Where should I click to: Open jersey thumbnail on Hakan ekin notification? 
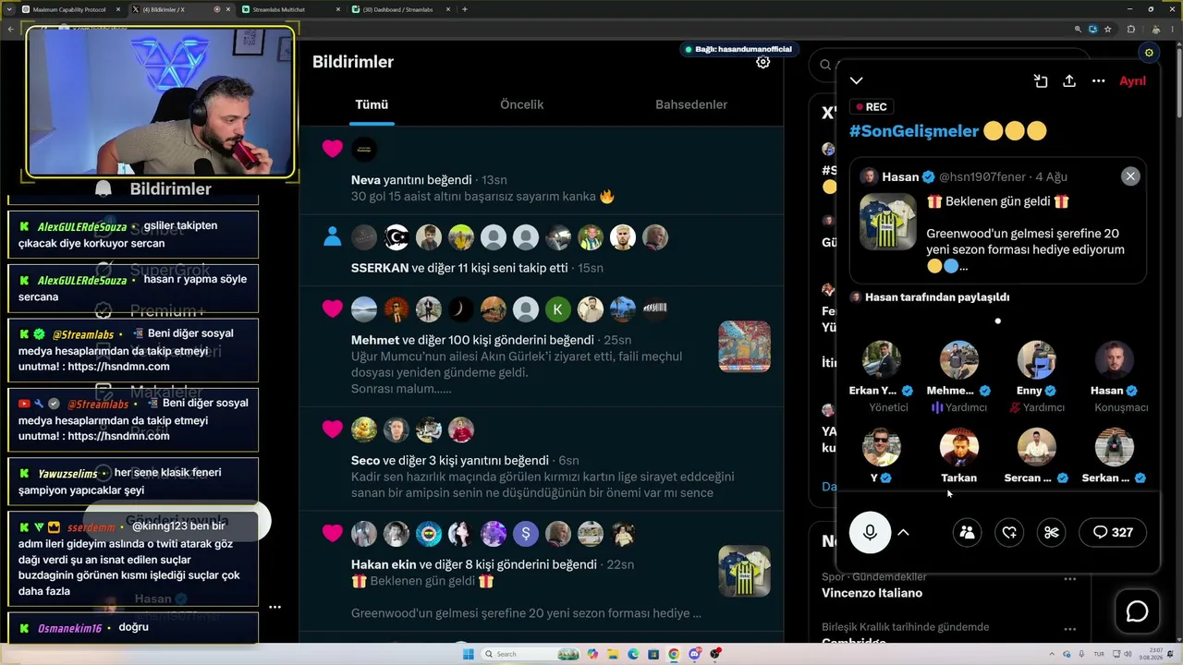[744, 571]
